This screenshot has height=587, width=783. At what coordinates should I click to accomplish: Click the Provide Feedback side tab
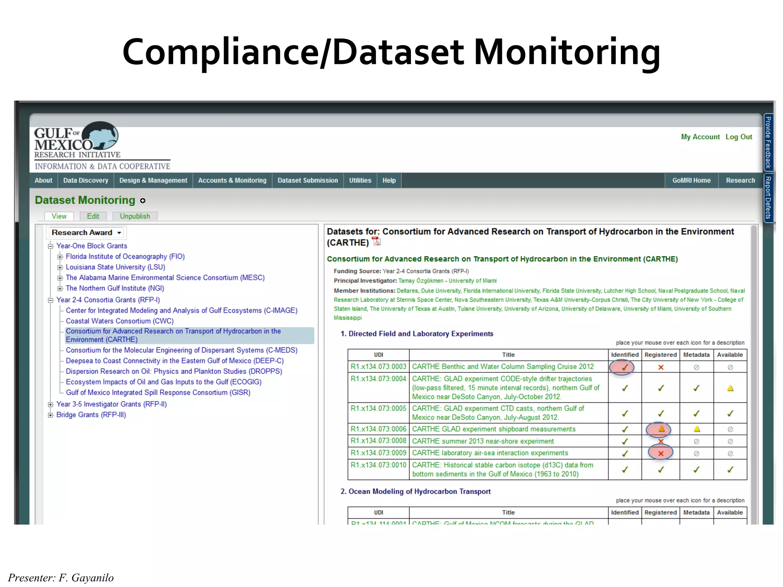coord(768,143)
